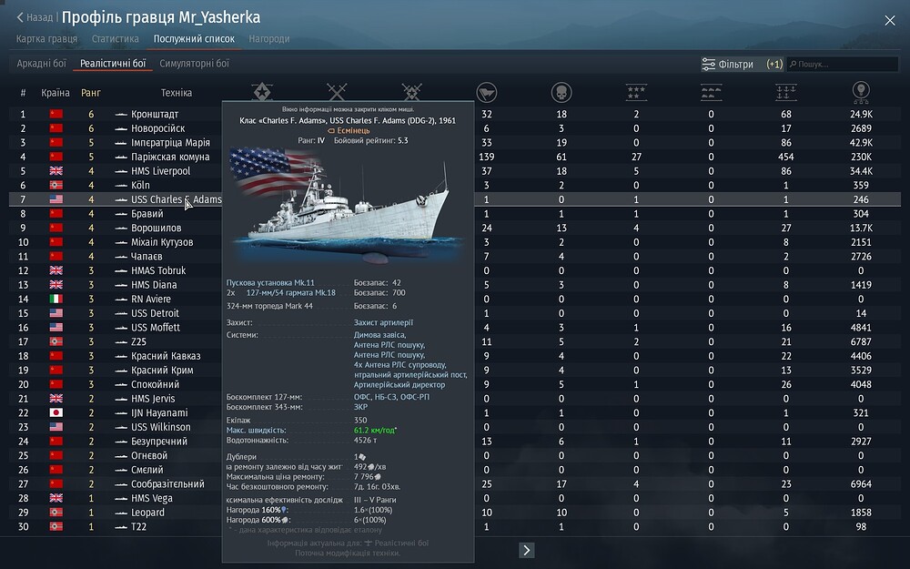Image resolution: width=910 pixels, height=569 pixels.
Task: Sort the list by Ранг column
Action: click(90, 93)
